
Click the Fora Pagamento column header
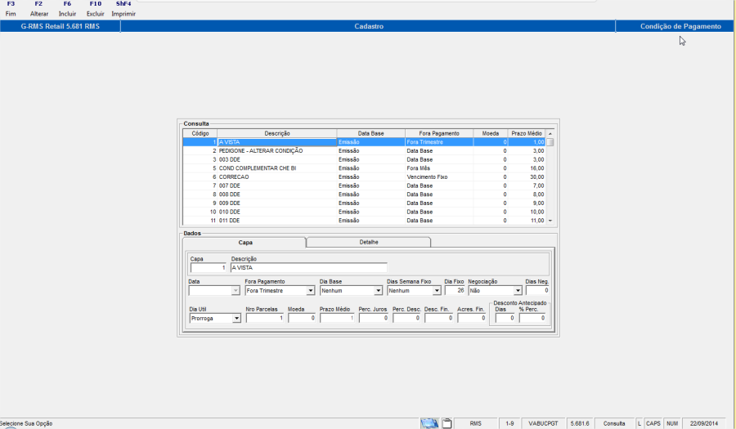439,134
